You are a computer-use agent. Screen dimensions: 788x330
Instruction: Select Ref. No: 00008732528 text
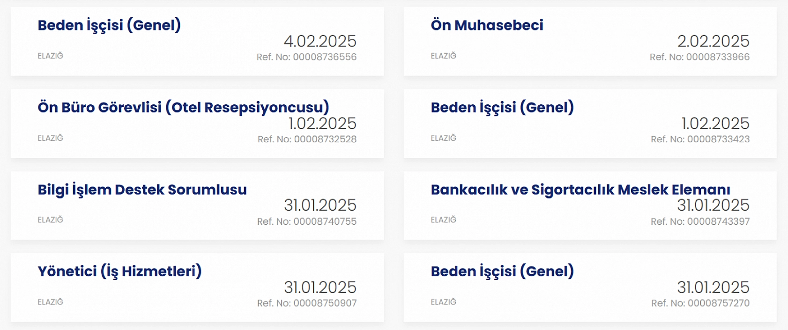(307, 139)
